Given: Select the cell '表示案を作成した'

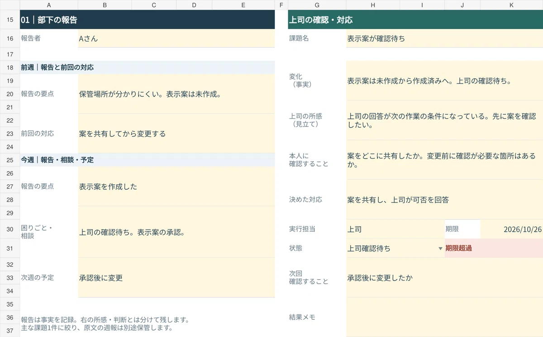Looking at the screenshot, I should pos(176,187).
